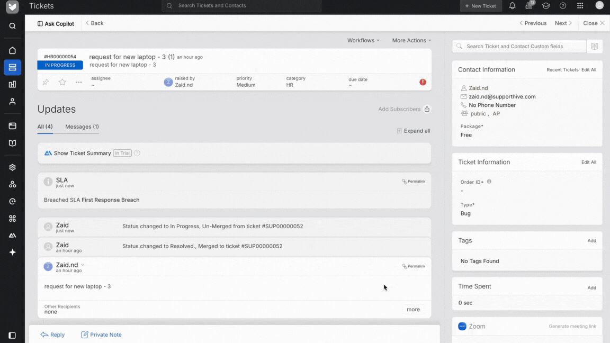Open the Zoom integration icon
The height and width of the screenshot is (343, 610).
[x=462, y=326]
